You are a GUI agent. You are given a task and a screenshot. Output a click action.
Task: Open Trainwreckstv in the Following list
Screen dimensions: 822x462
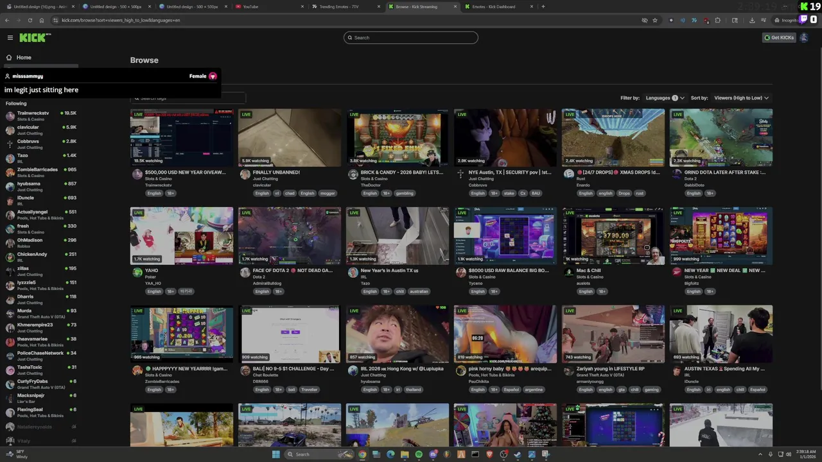(41, 116)
